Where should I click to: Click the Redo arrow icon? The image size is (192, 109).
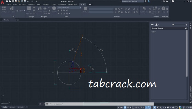(x=32, y=1)
